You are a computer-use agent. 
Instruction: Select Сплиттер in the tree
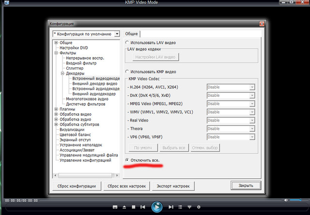click(x=75, y=68)
